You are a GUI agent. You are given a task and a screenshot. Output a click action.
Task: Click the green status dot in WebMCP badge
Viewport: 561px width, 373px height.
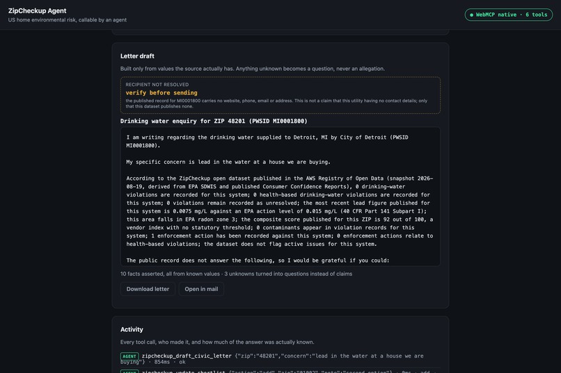pyautogui.click(x=471, y=15)
